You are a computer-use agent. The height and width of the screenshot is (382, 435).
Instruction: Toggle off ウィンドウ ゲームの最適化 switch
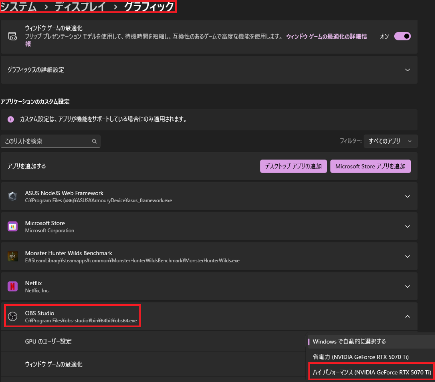pos(402,36)
